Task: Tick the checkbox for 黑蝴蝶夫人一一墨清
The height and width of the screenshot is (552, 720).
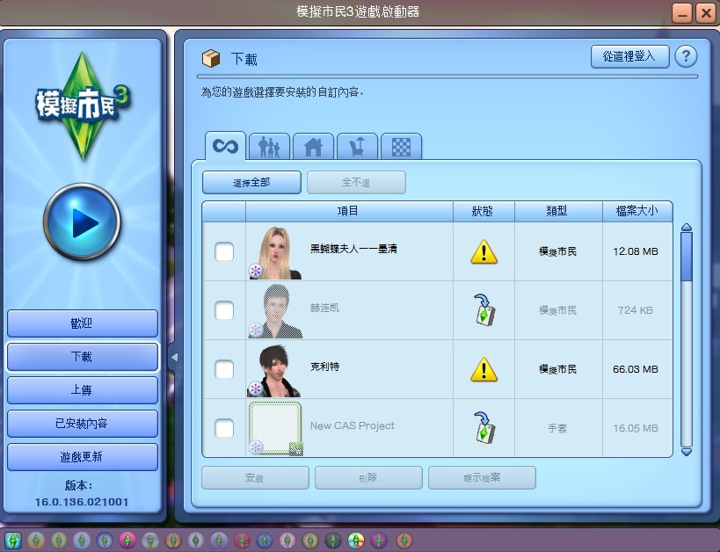Action: pyautogui.click(x=224, y=251)
